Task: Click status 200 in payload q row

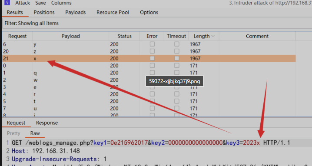Action: (x=114, y=73)
